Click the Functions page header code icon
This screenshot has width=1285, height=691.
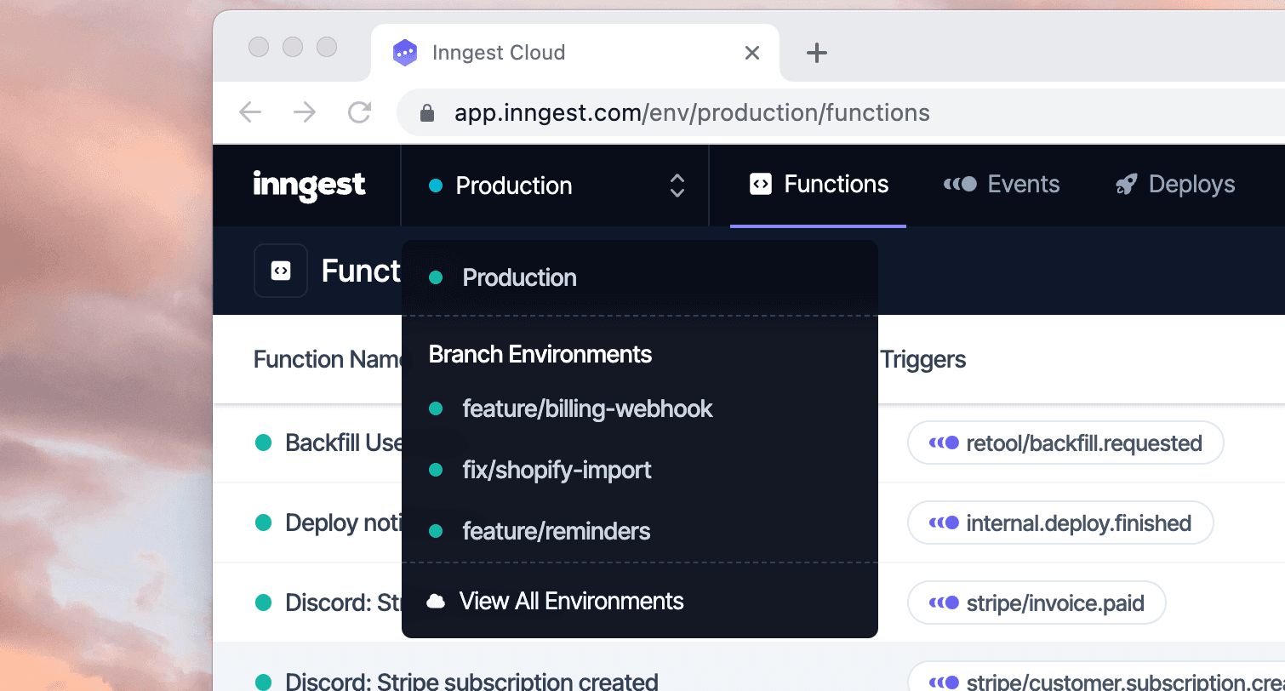click(281, 270)
